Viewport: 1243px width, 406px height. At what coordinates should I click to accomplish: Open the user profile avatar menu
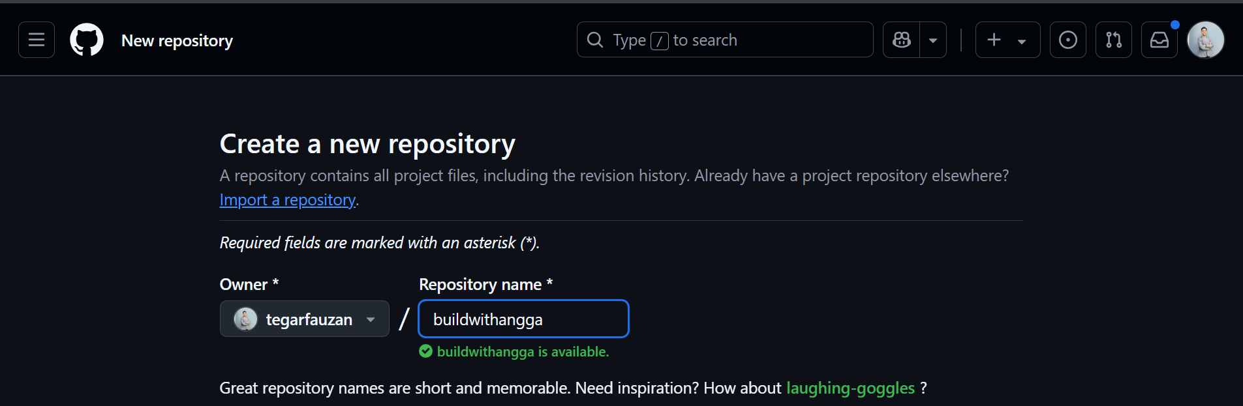pyautogui.click(x=1206, y=40)
